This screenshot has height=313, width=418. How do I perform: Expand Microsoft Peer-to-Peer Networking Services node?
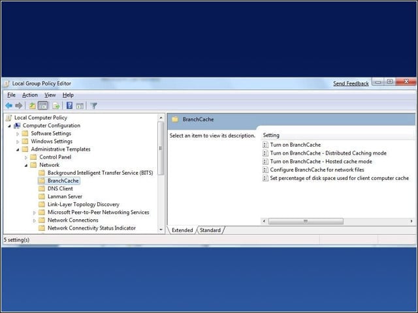click(x=34, y=213)
